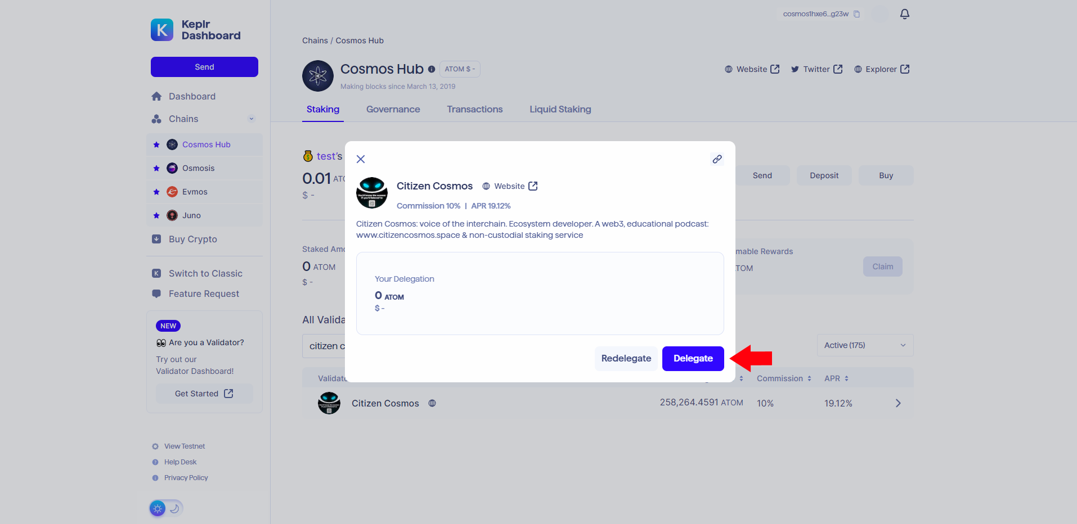This screenshot has height=524, width=1077.
Task: Copy the cosmos wallet address icon
Action: pos(856,14)
